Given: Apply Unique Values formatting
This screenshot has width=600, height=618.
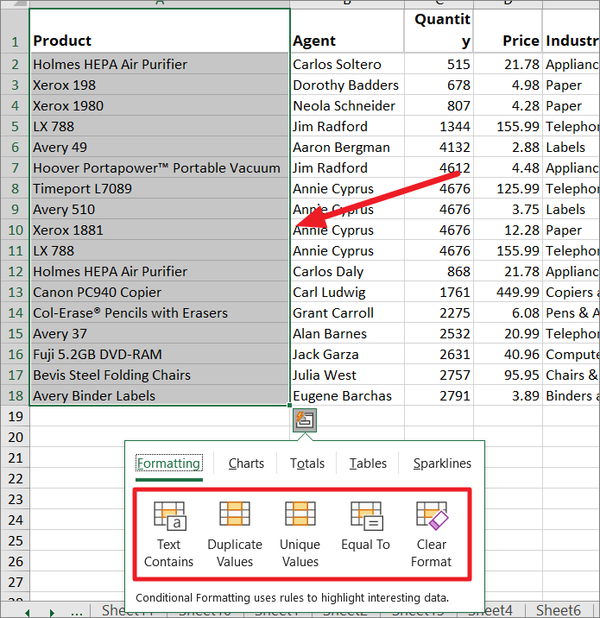Looking at the screenshot, I should (300, 534).
